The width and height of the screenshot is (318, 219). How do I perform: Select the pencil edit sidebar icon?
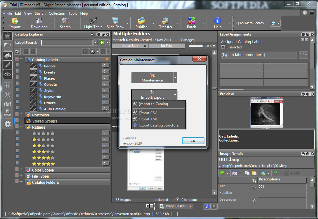(8, 65)
